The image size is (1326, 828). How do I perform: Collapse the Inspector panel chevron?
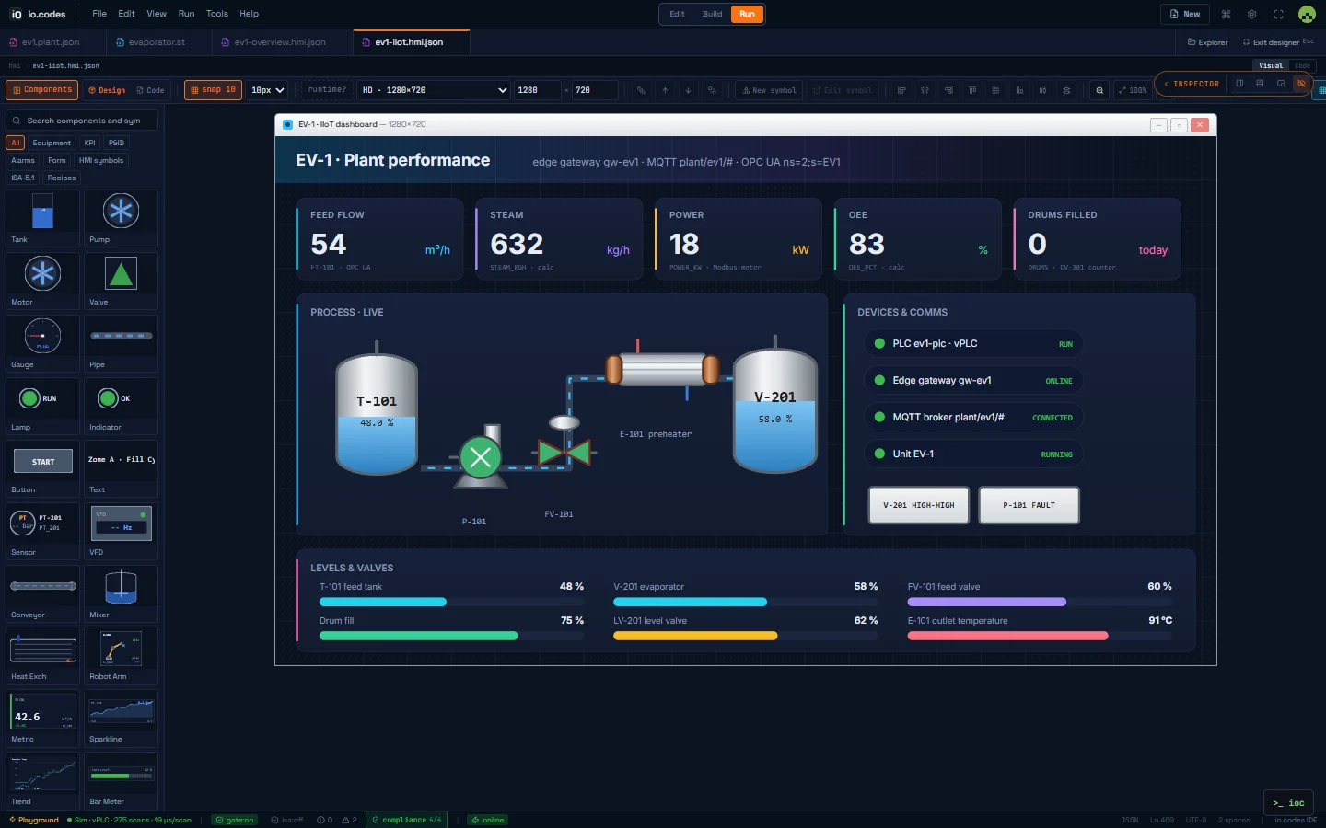click(x=1167, y=84)
